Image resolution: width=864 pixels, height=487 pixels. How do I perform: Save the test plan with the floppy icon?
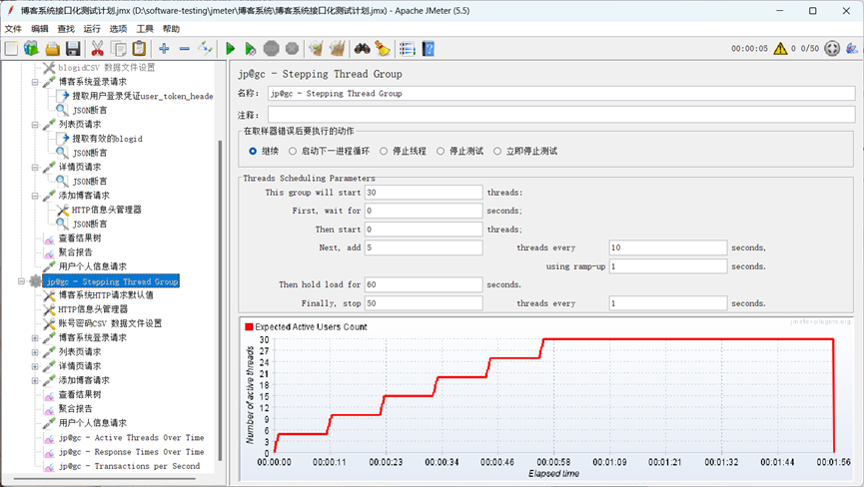(x=73, y=49)
